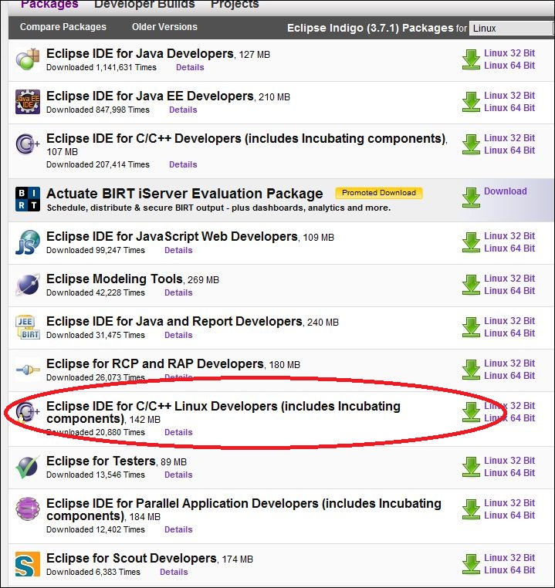Click Download link for BIRT iServer package
The height and width of the screenshot is (588, 555).
(x=505, y=191)
